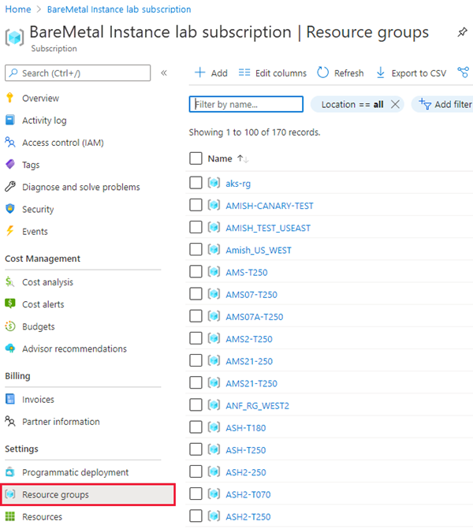Click the resource group icon beside aks-rg
Screen dimensions: 473x529
pos(214,183)
